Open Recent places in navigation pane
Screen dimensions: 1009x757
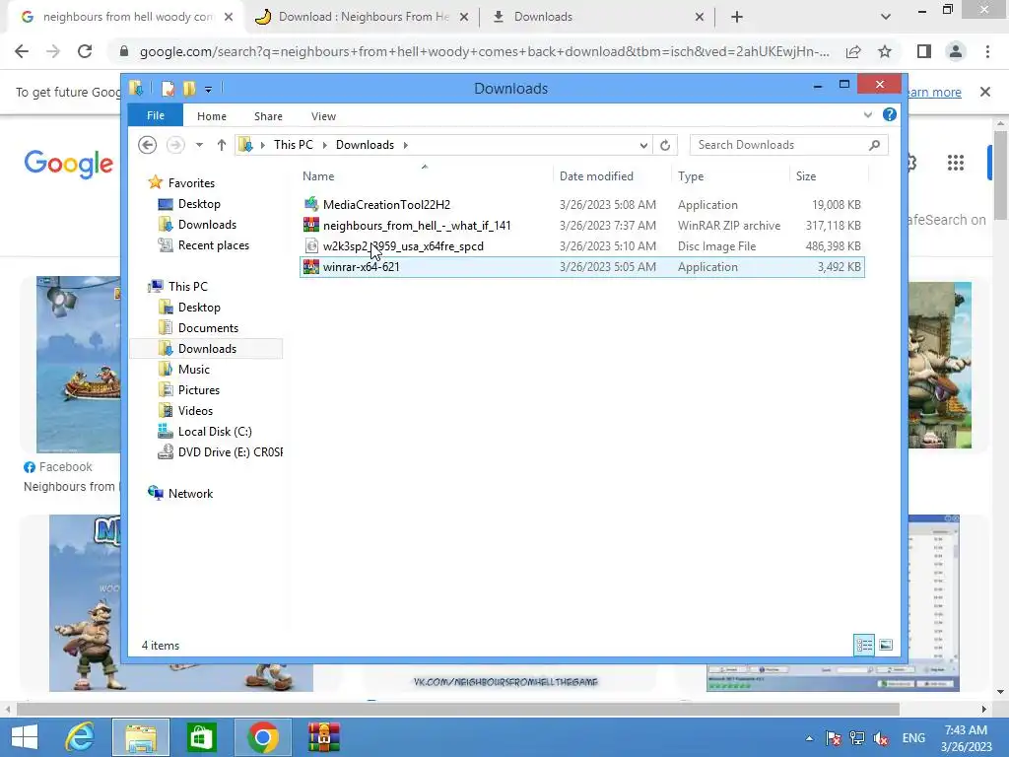tap(213, 245)
